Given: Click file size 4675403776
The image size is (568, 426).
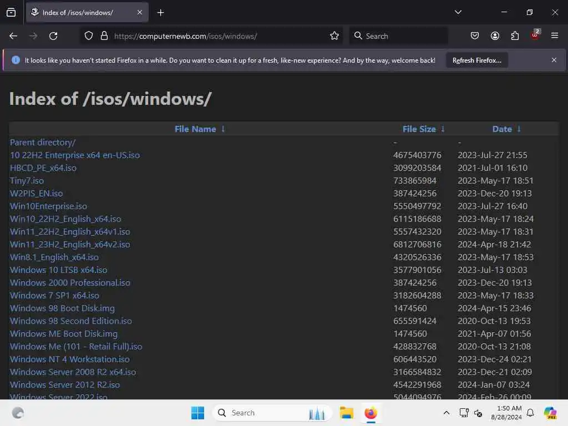Looking at the screenshot, I should click(x=417, y=155).
